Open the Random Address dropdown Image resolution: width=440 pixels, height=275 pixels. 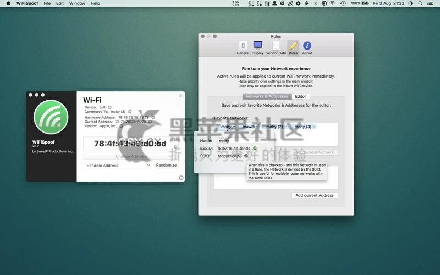[x=118, y=166]
